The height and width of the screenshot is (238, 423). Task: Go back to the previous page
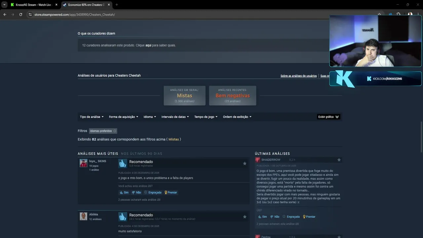(5, 15)
